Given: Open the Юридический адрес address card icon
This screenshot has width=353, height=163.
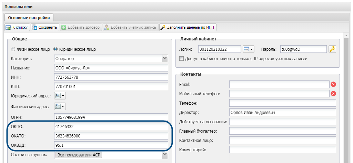Looking at the screenshot, I should pyautogui.click(x=60, y=96).
